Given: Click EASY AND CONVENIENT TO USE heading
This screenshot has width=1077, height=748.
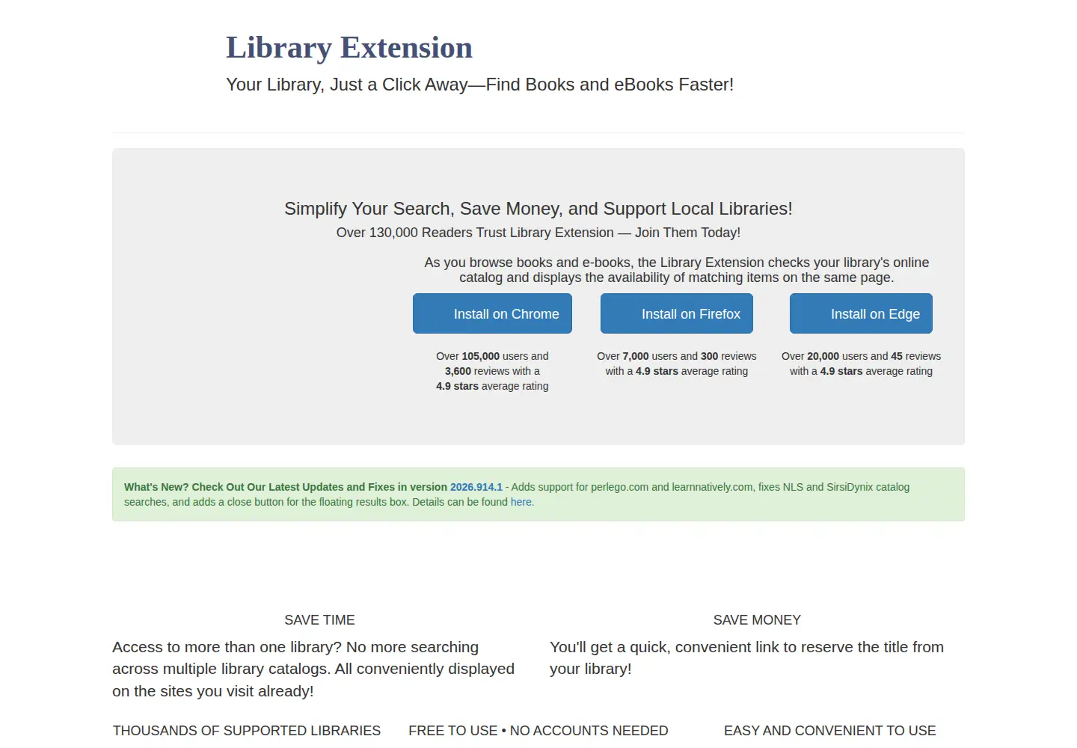Looking at the screenshot, I should 830,731.
